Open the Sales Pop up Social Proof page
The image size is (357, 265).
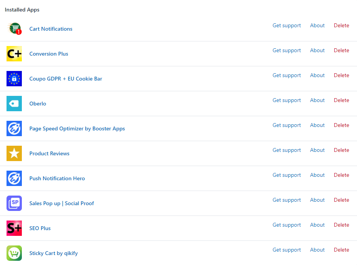[62, 203]
